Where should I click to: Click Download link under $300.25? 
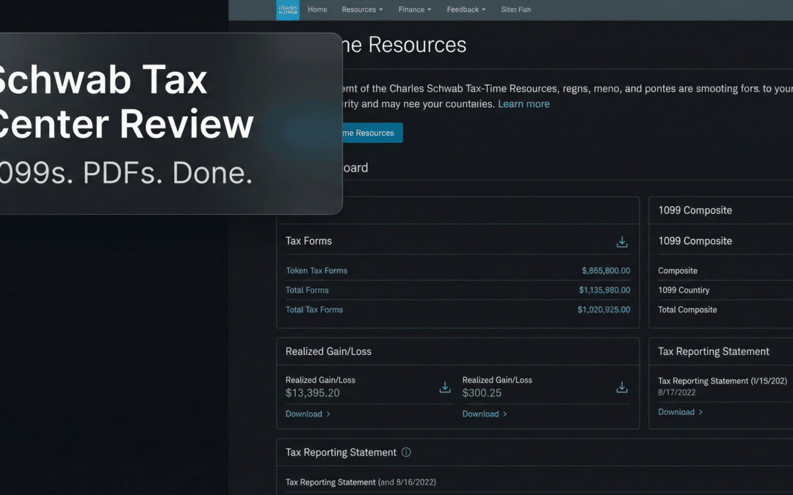[x=485, y=414]
